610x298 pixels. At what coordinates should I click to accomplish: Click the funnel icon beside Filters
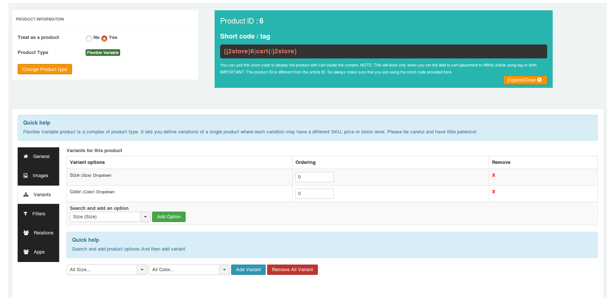25,214
